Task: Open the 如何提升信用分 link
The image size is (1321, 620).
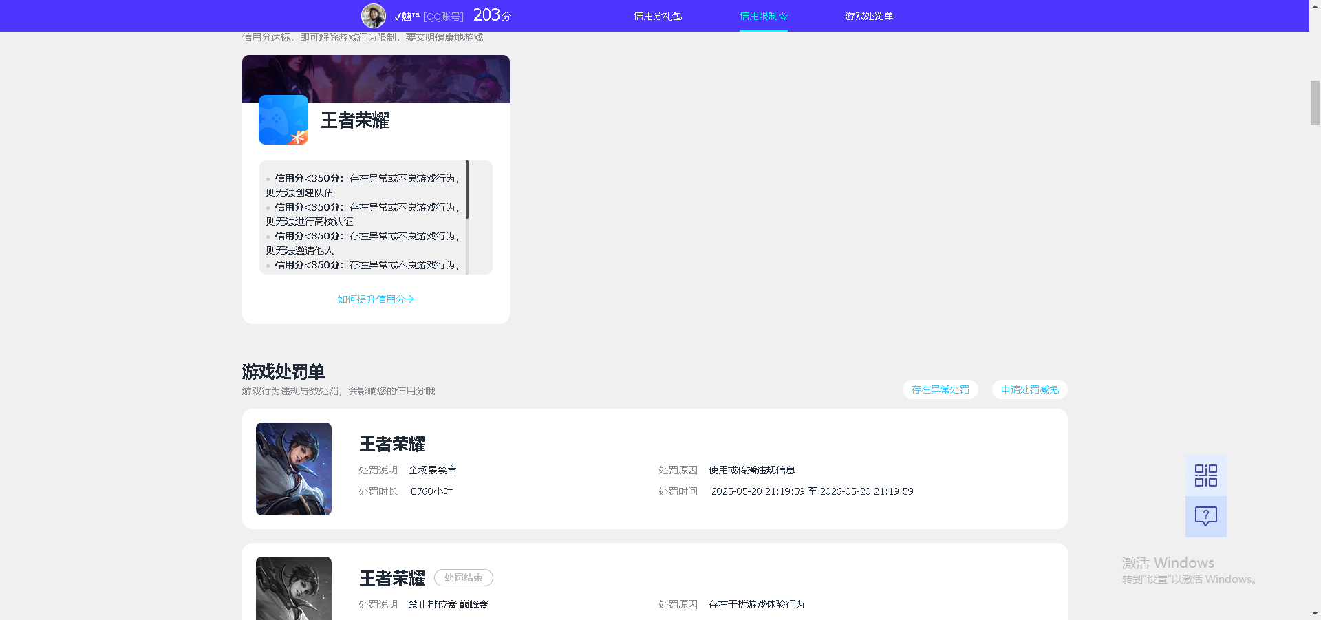Action: (375, 299)
